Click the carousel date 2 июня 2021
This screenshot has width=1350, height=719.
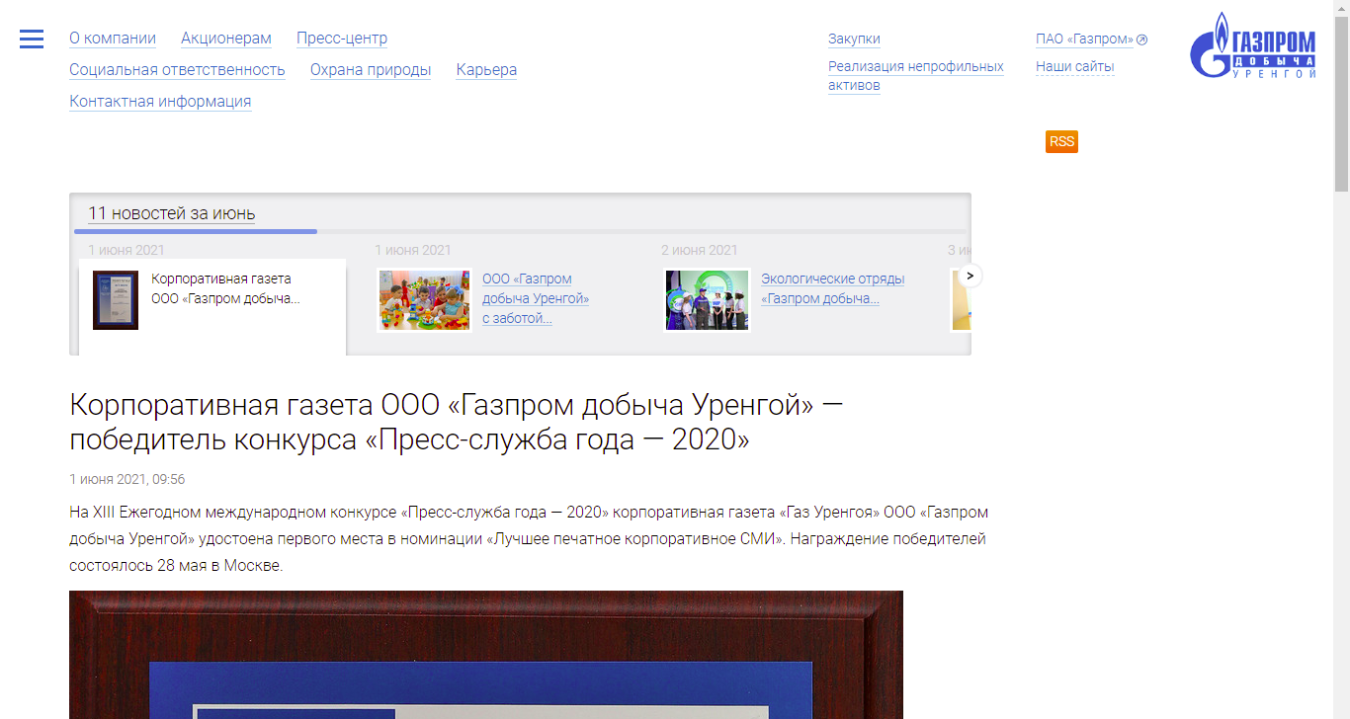[x=700, y=250]
